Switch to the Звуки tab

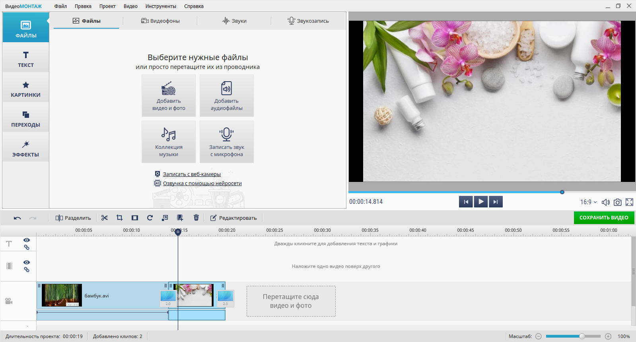coord(234,21)
